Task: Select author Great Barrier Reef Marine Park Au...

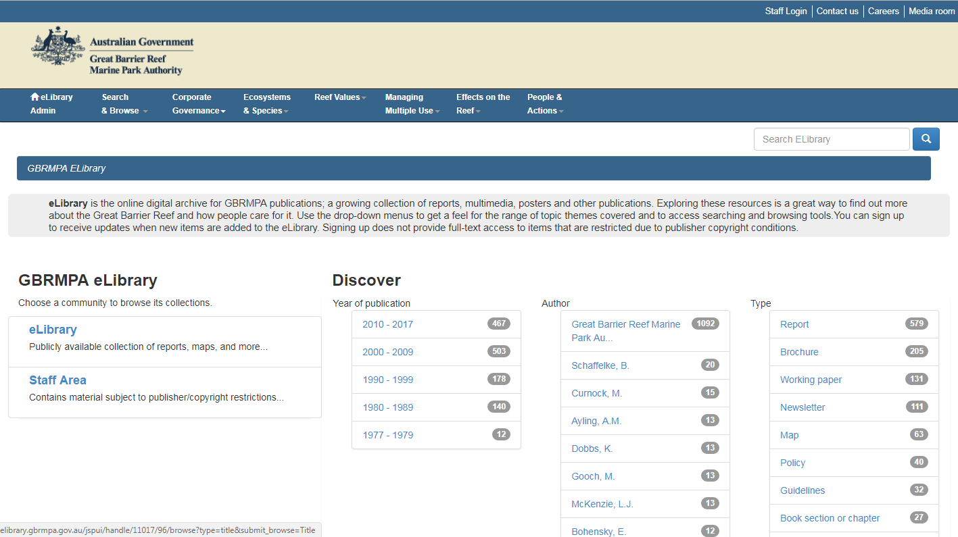Action: (626, 331)
